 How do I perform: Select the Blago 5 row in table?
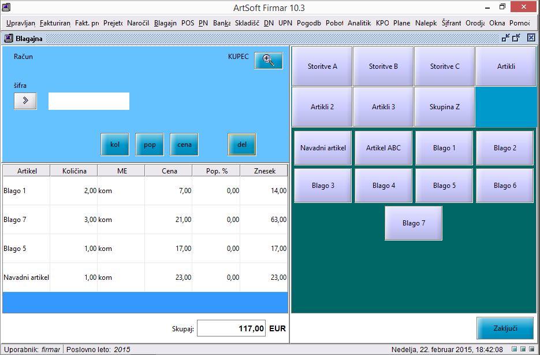(144, 249)
